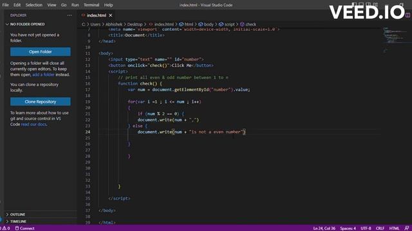
Task: Click the closing </body> tag line
Action: (107, 210)
